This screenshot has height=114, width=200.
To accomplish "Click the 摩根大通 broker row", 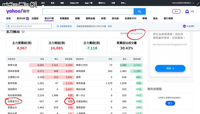I will point(40,65).
